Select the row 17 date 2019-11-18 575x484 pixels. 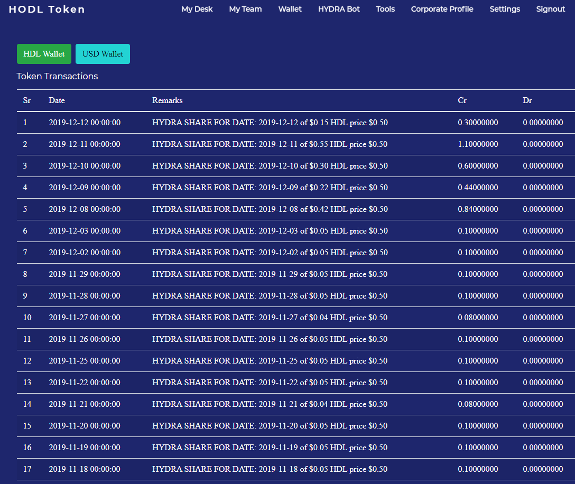pos(85,469)
